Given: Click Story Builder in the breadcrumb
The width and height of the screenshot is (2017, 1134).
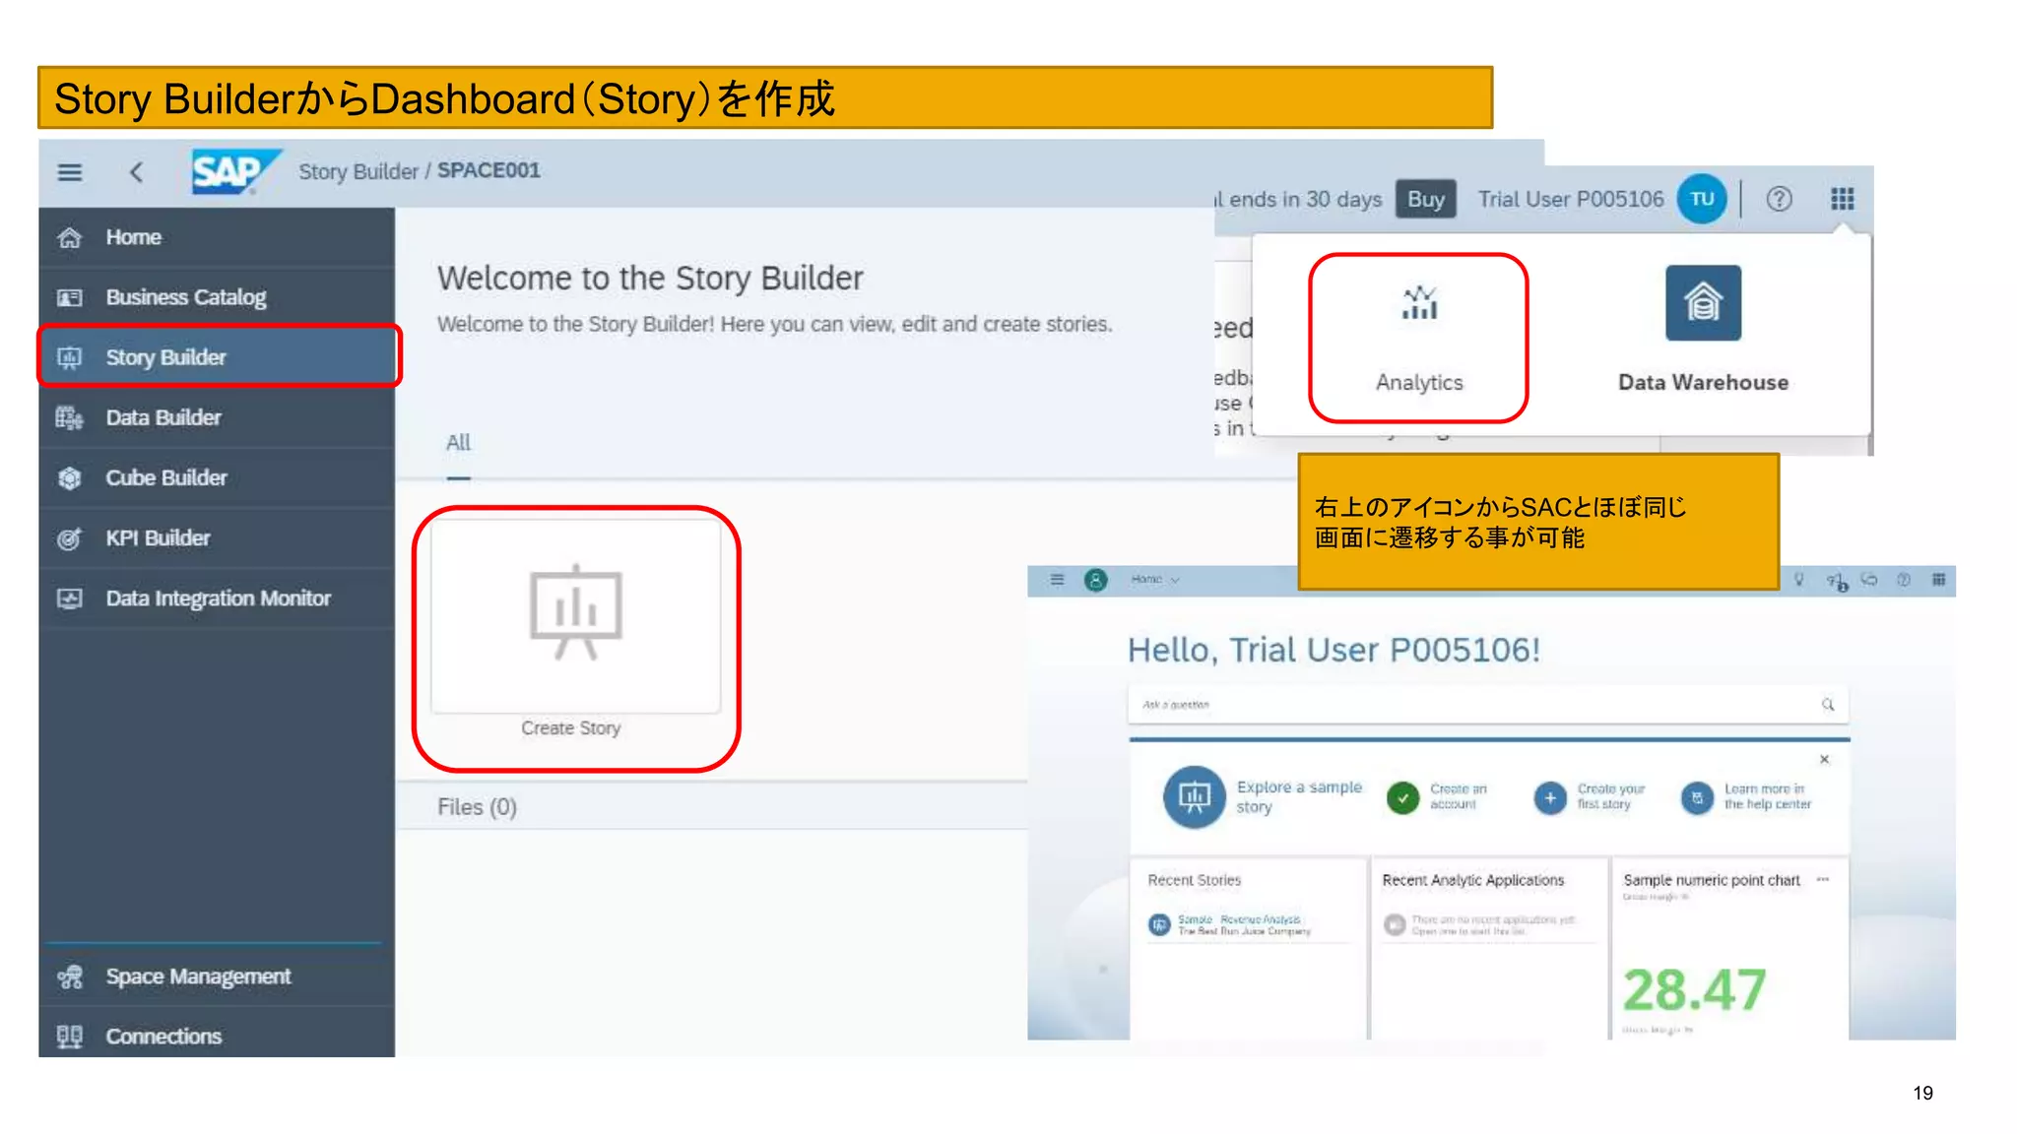Looking at the screenshot, I should point(358,171).
